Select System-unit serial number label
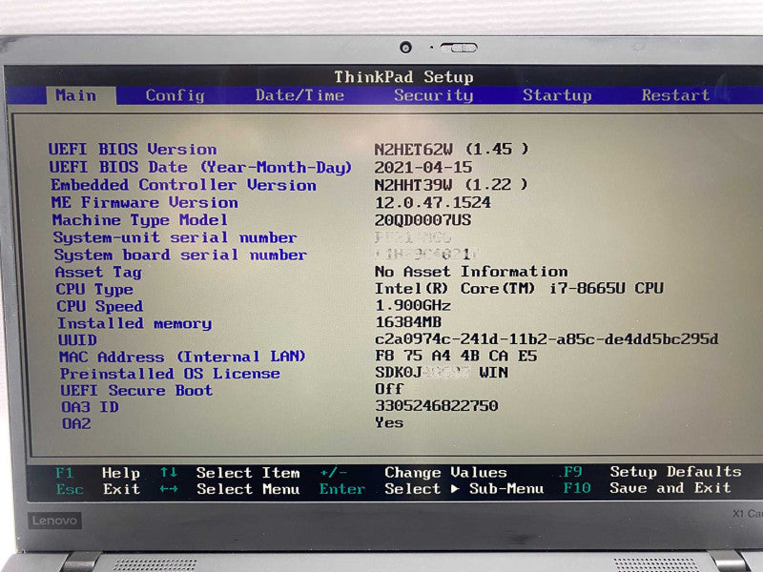This screenshot has width=763, height=572. (175, 237)
